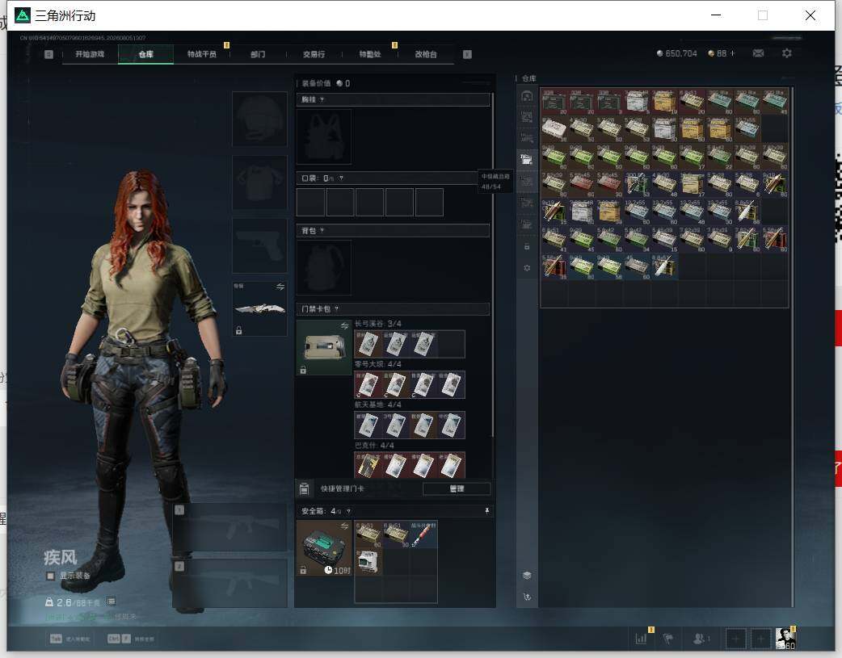Image resolution: width=842 pixels, height=658 pixels.
Task: Click the syringe item in safe box
Action: click(423, 534)
